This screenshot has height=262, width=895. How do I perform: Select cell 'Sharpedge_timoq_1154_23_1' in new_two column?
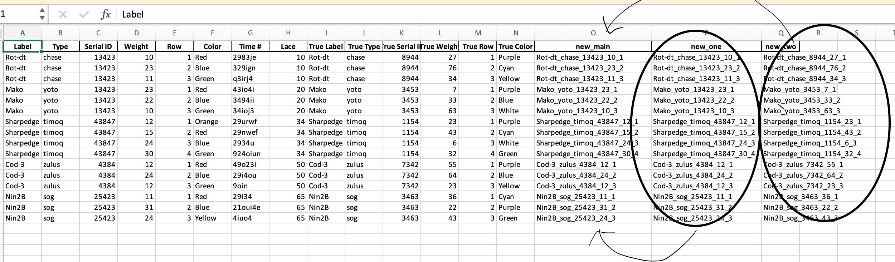tap(812, 122)
